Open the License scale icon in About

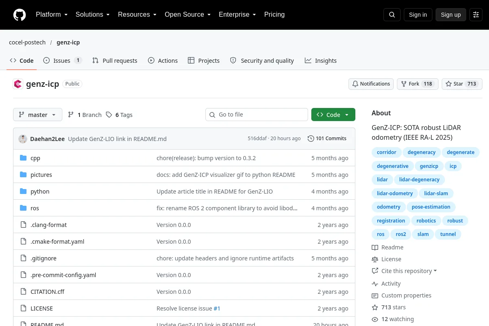[375, 259]
